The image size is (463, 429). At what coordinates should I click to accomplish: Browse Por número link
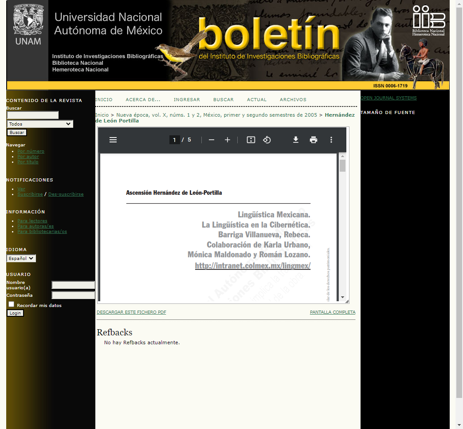click(x=31, y=151)
